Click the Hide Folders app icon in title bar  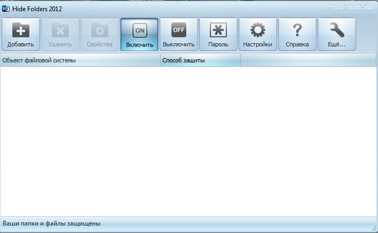coord(6,9)
